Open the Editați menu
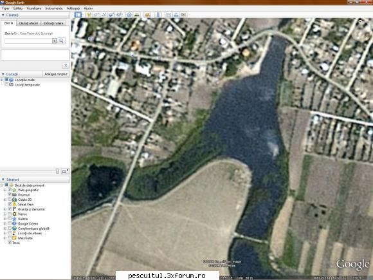The image size is (373, 280). click(x=18, y=8)
